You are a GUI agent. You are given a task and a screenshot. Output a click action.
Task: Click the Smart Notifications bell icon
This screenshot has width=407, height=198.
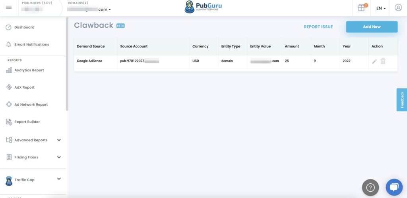click(x=9, y=44)
